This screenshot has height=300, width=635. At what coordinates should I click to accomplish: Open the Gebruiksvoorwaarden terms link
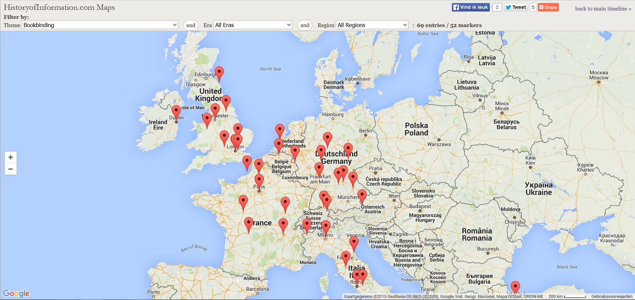(612, 297)
